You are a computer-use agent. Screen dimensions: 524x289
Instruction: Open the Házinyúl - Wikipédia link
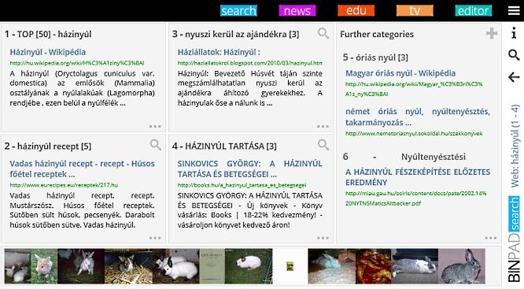point(48,52)
